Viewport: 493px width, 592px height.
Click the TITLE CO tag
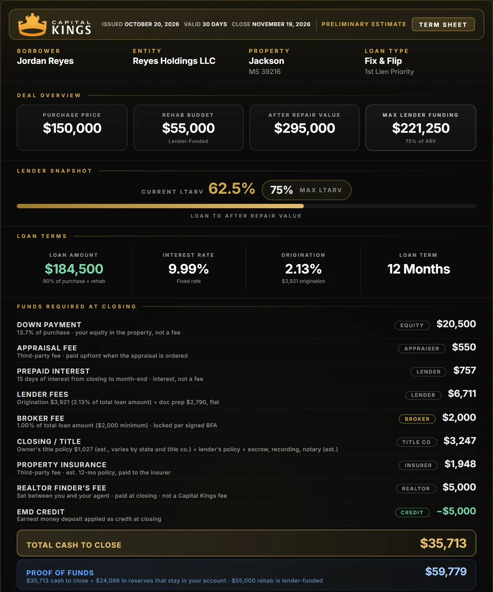point(417,442)
